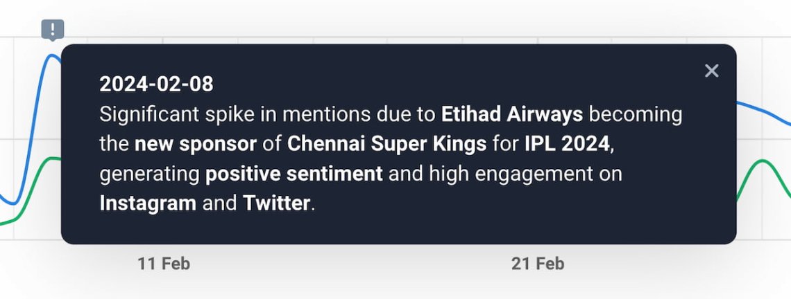Click the 21 Feb axis label
The height and width of the screenshot is (299, 791).
click(x=538, y=263)
